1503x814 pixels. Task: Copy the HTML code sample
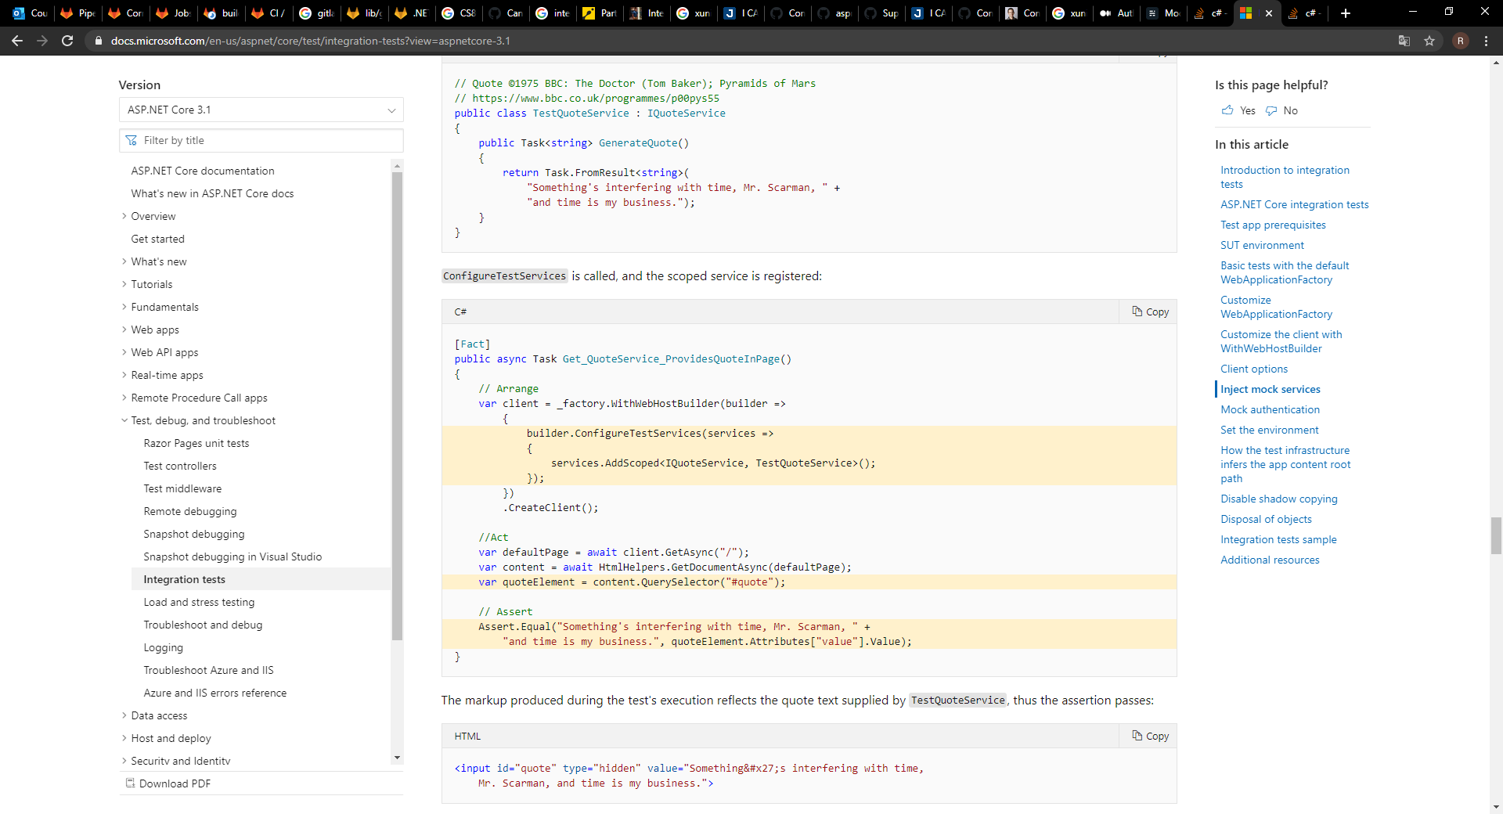1150,736
